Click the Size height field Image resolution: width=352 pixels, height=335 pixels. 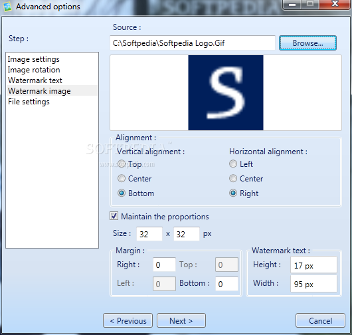click(187, 234)
